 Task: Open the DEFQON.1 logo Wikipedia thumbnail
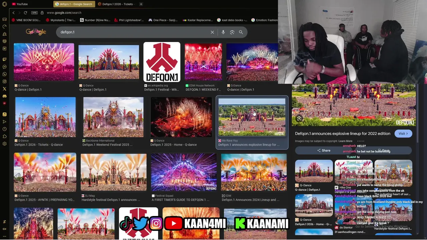click(162, 62)
